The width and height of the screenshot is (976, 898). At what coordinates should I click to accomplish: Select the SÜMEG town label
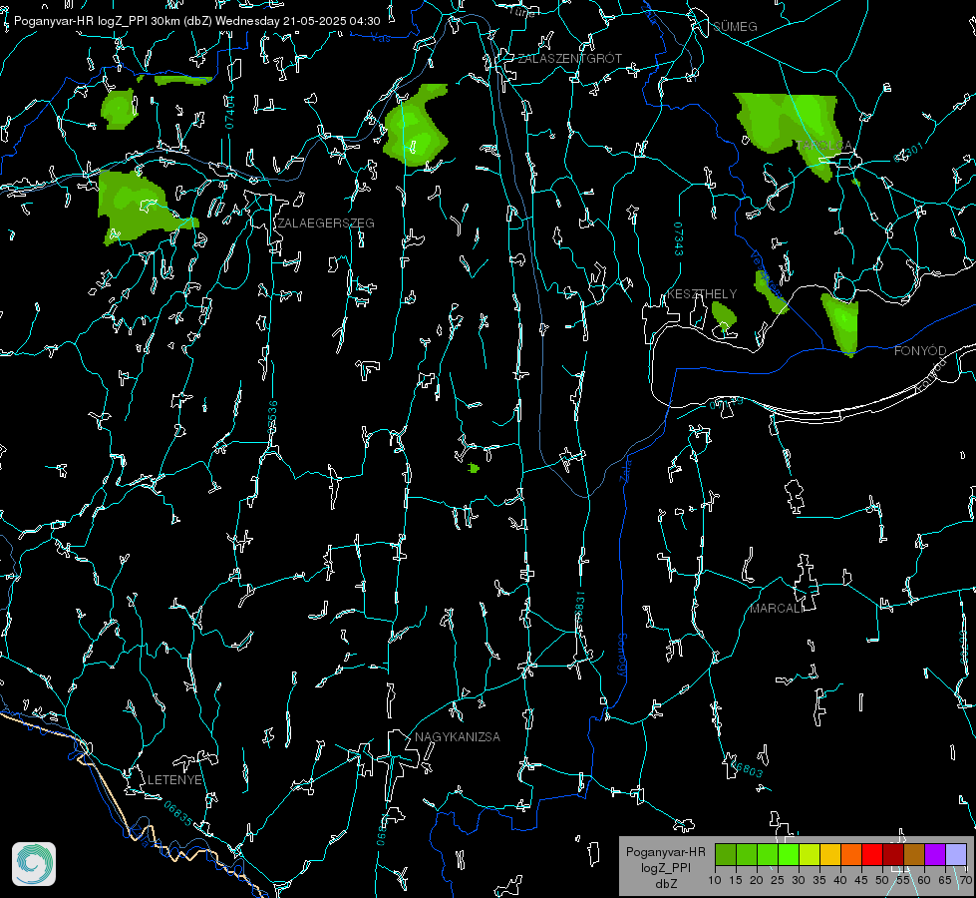point(735,26)
